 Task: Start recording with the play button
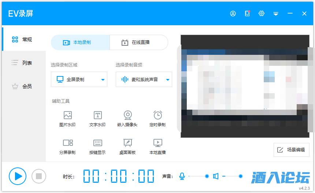click(18, 176)
